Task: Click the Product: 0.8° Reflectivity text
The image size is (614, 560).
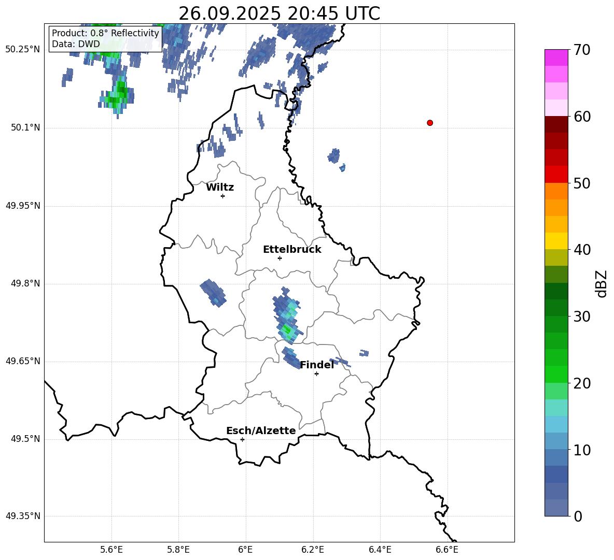Action: (105, 33)
